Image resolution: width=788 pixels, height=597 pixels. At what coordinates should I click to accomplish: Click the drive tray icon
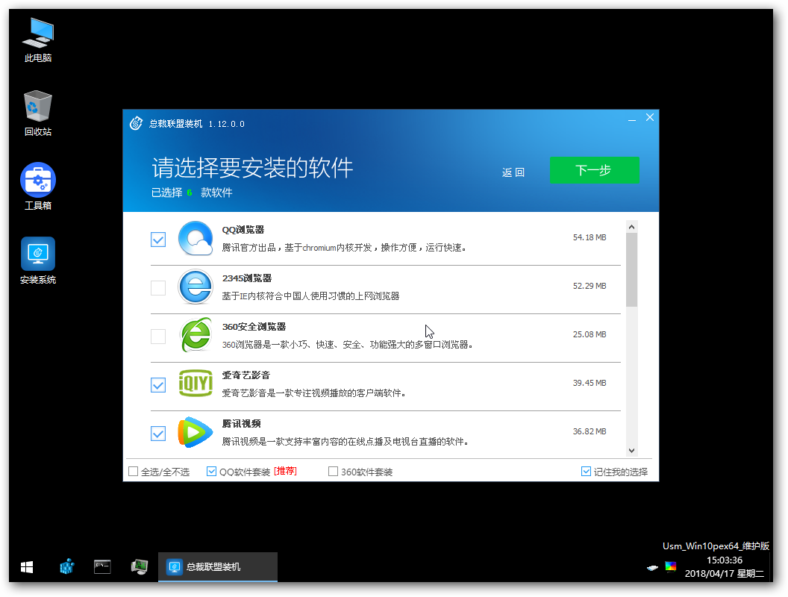point(652,568)
